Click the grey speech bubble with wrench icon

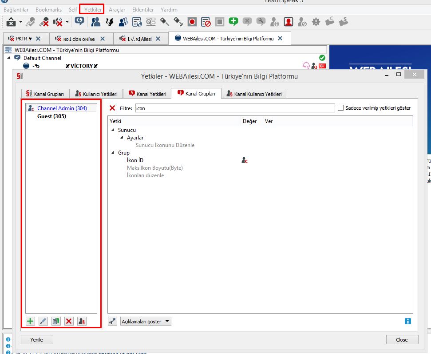point(261,21)
